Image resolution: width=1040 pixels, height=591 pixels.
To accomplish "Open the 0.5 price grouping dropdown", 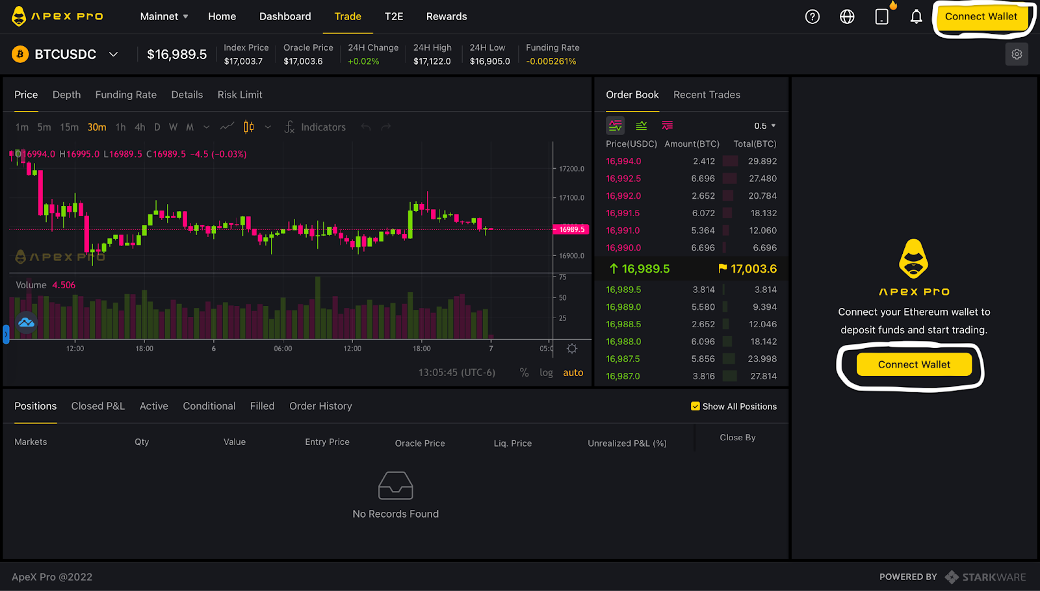I will pos(765,126).
